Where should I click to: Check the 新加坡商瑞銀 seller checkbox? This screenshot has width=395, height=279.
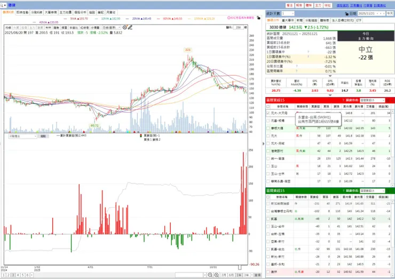click(268, 203)
